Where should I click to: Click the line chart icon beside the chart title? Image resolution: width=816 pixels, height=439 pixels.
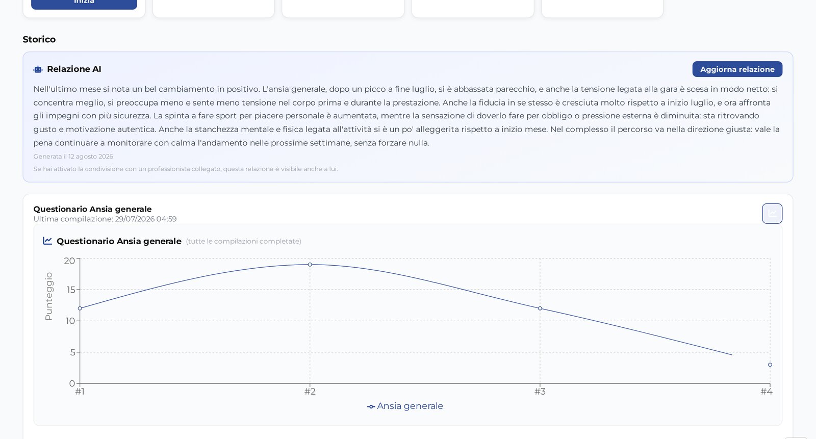[47, 241]
